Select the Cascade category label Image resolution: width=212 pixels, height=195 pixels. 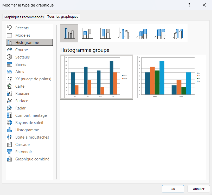pyautogui.click(x=22, y=145)
